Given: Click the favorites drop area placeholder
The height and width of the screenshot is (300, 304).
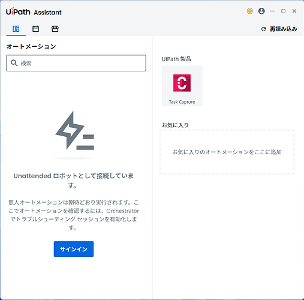Looking at the screenshot, I should (227, 152).
